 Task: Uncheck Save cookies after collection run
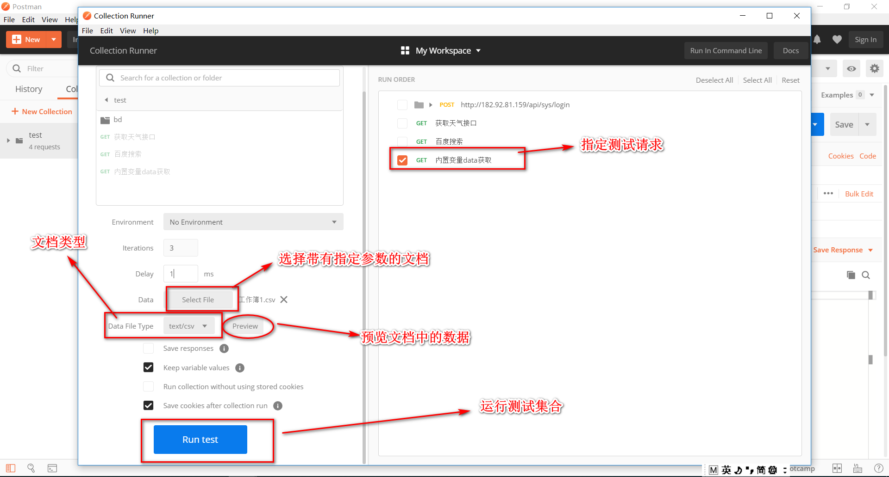pyautogui.click(x=148, y=405)
